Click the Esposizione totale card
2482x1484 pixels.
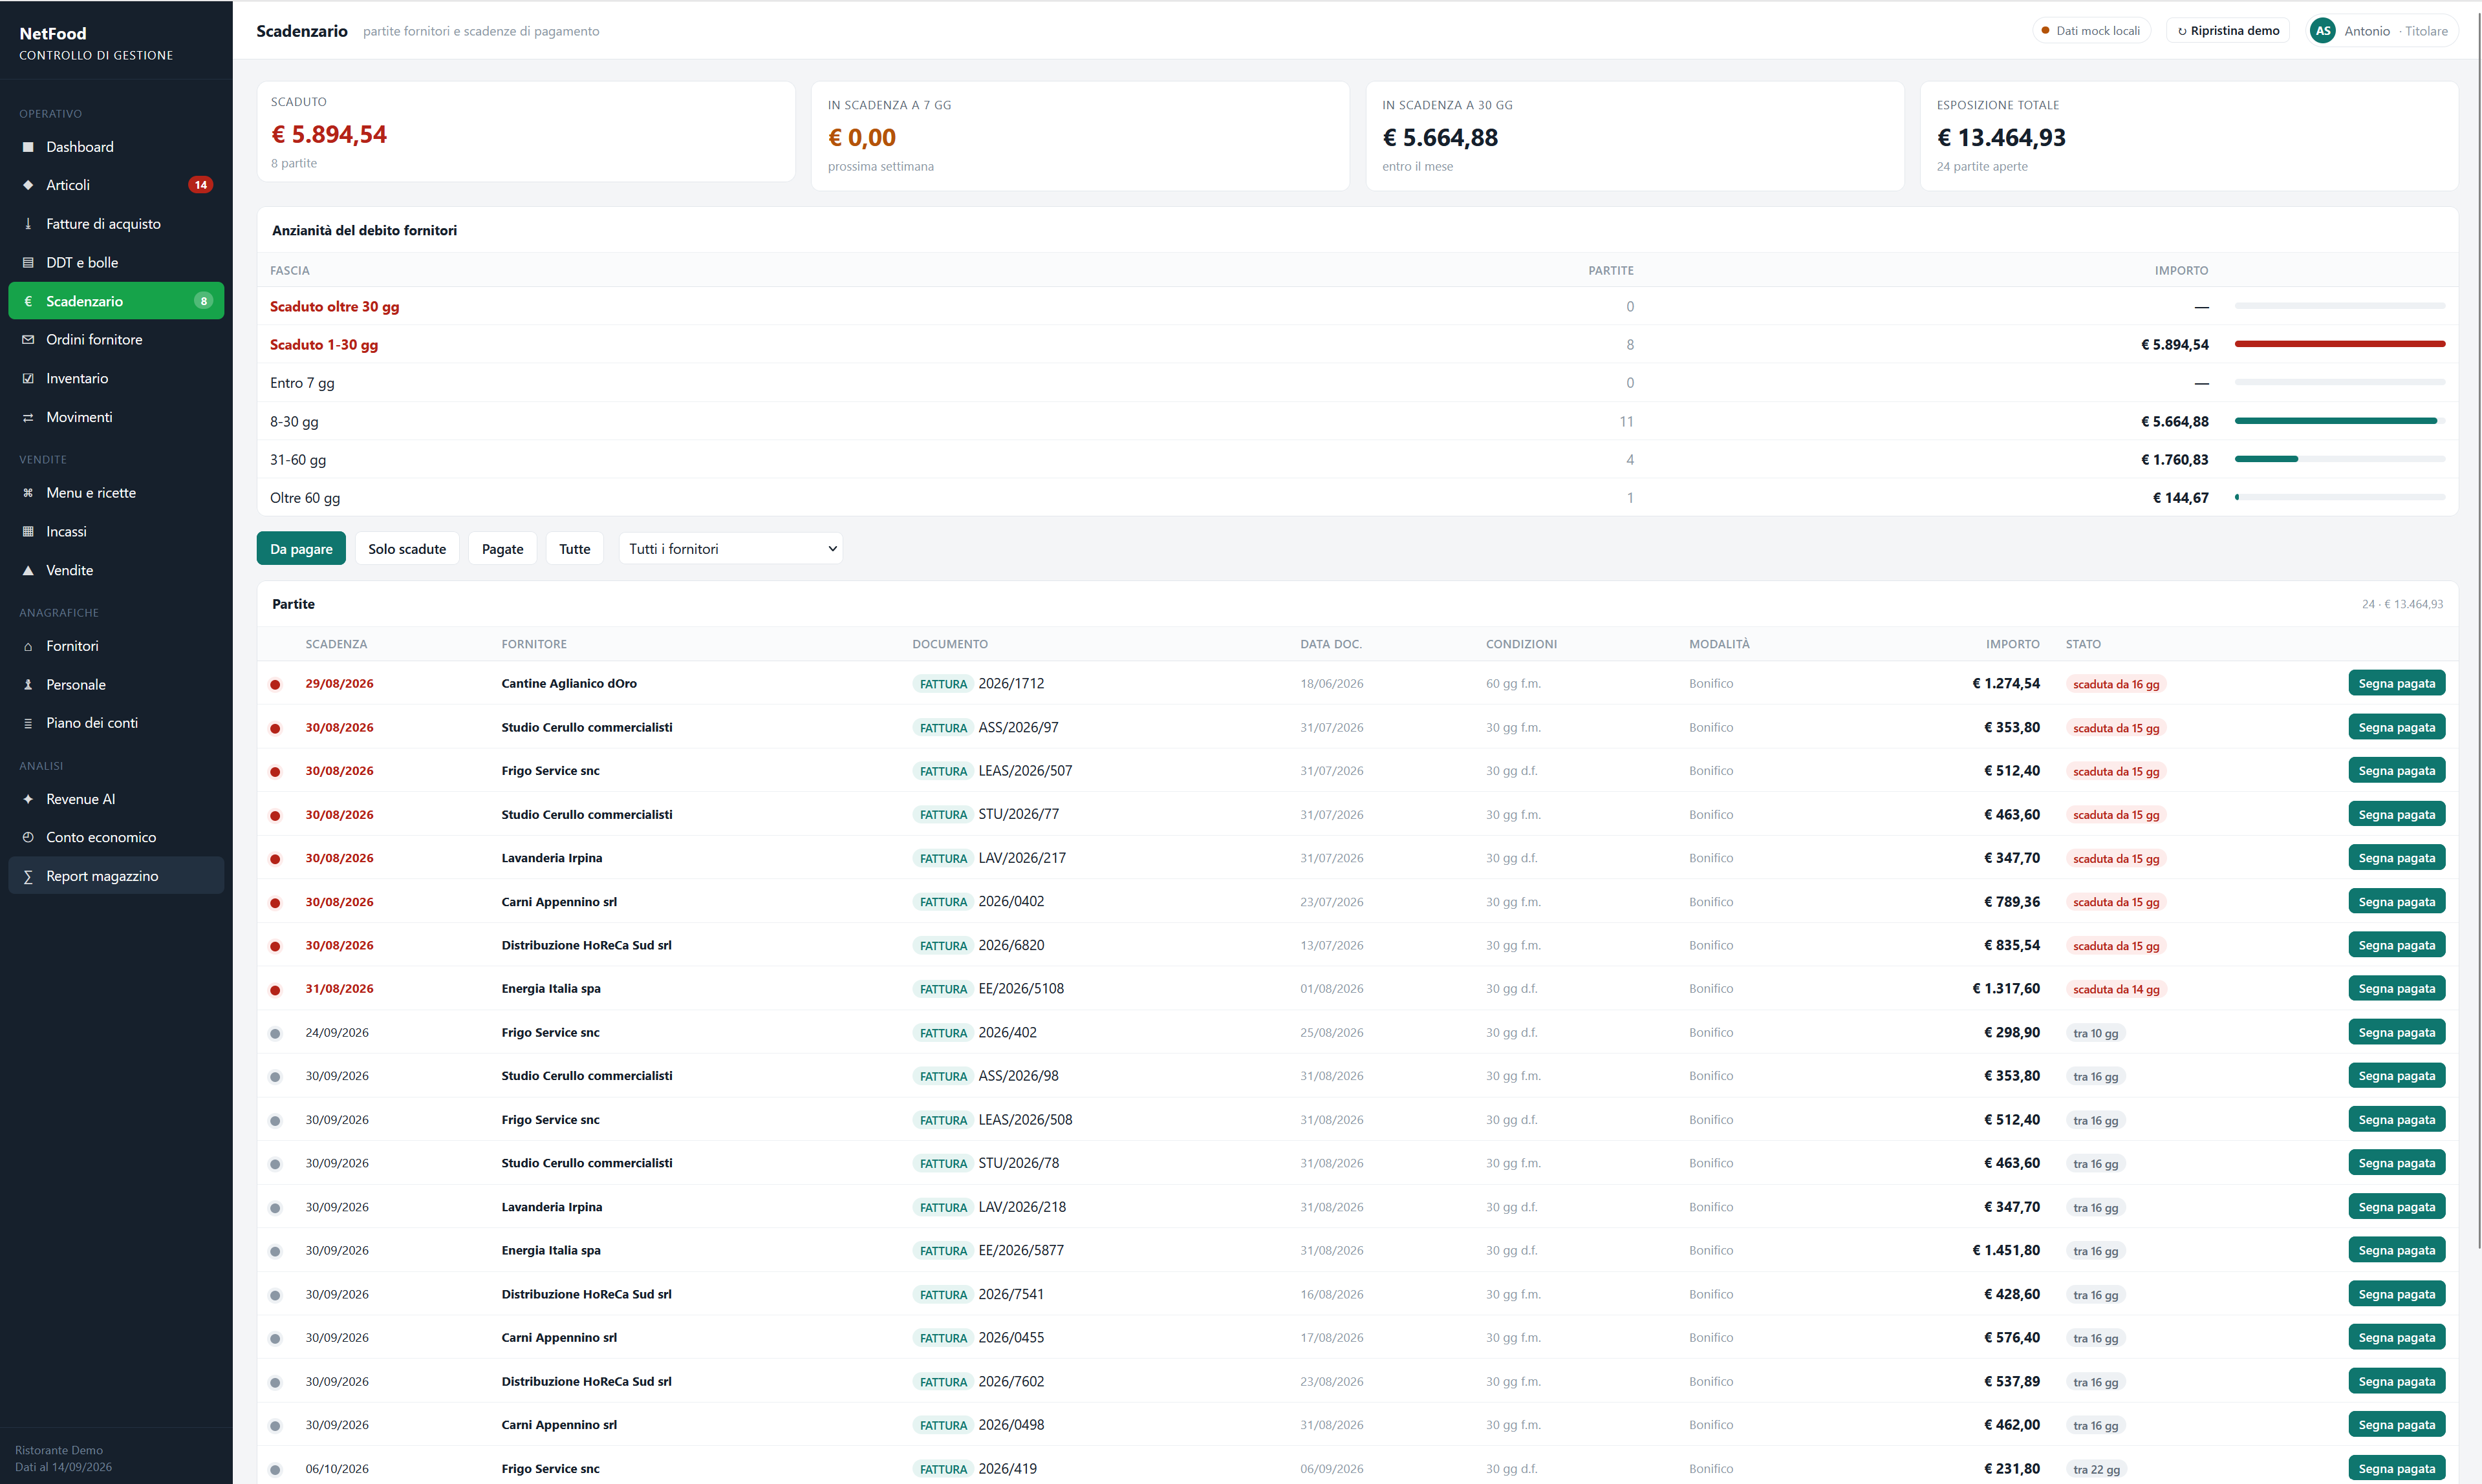coord(2188,136)
